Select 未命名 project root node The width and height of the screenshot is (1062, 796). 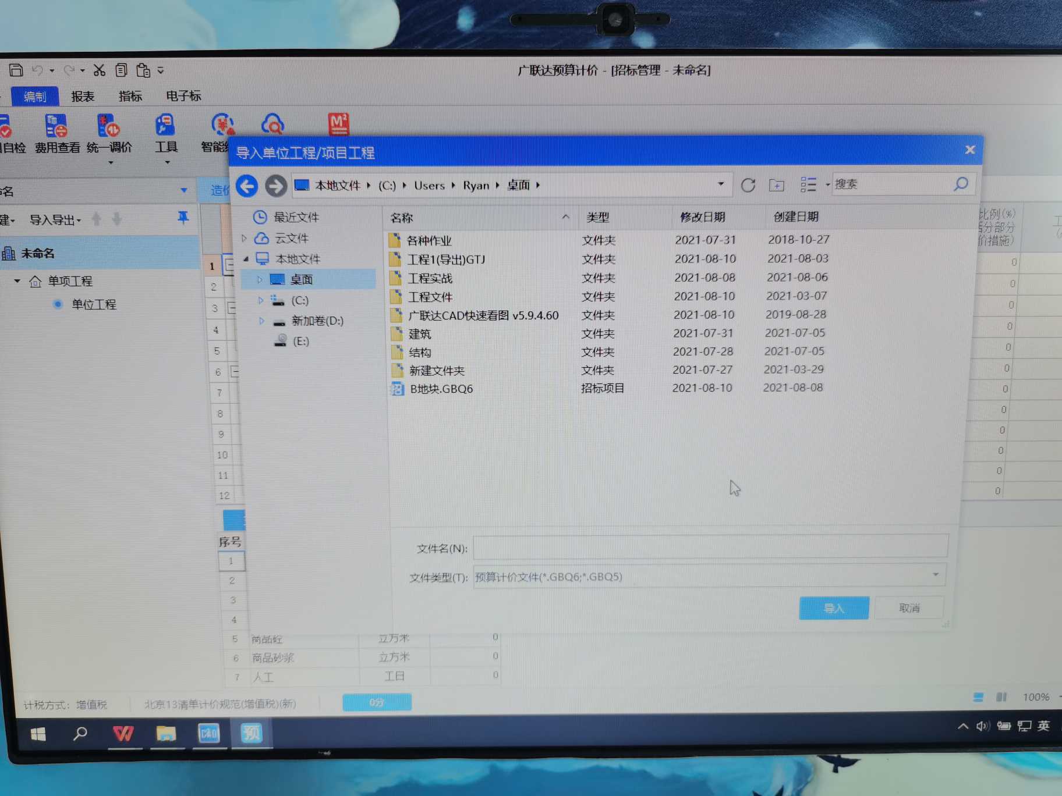[x=38, y=253]
